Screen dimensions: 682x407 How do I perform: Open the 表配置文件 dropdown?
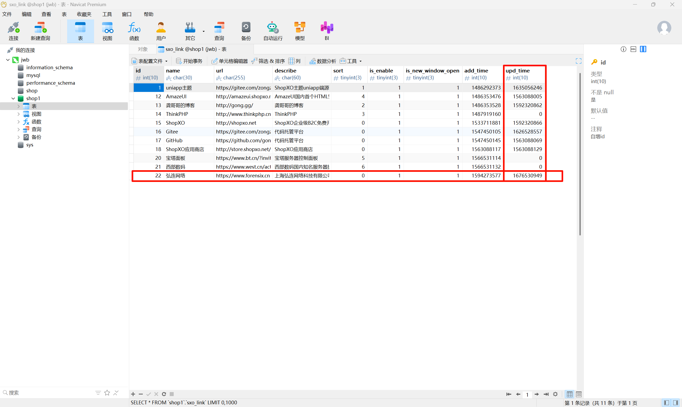click(150, 61)
